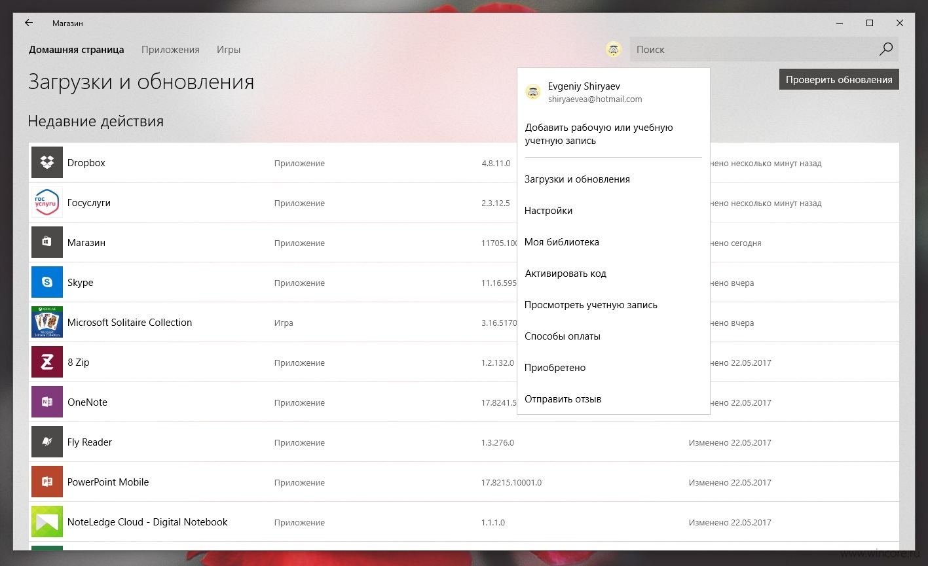The height and width of the screenshot is (566, 928).
Task: Click the PowerPoint Mobile app icon
Action: pos(47,482)
